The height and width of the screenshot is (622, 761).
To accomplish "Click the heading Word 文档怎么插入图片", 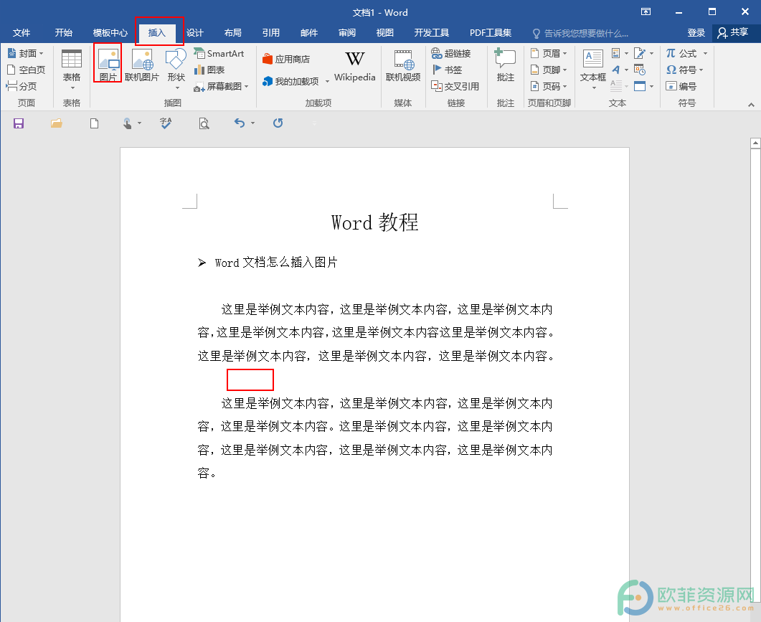I will (x=276, y=263).
